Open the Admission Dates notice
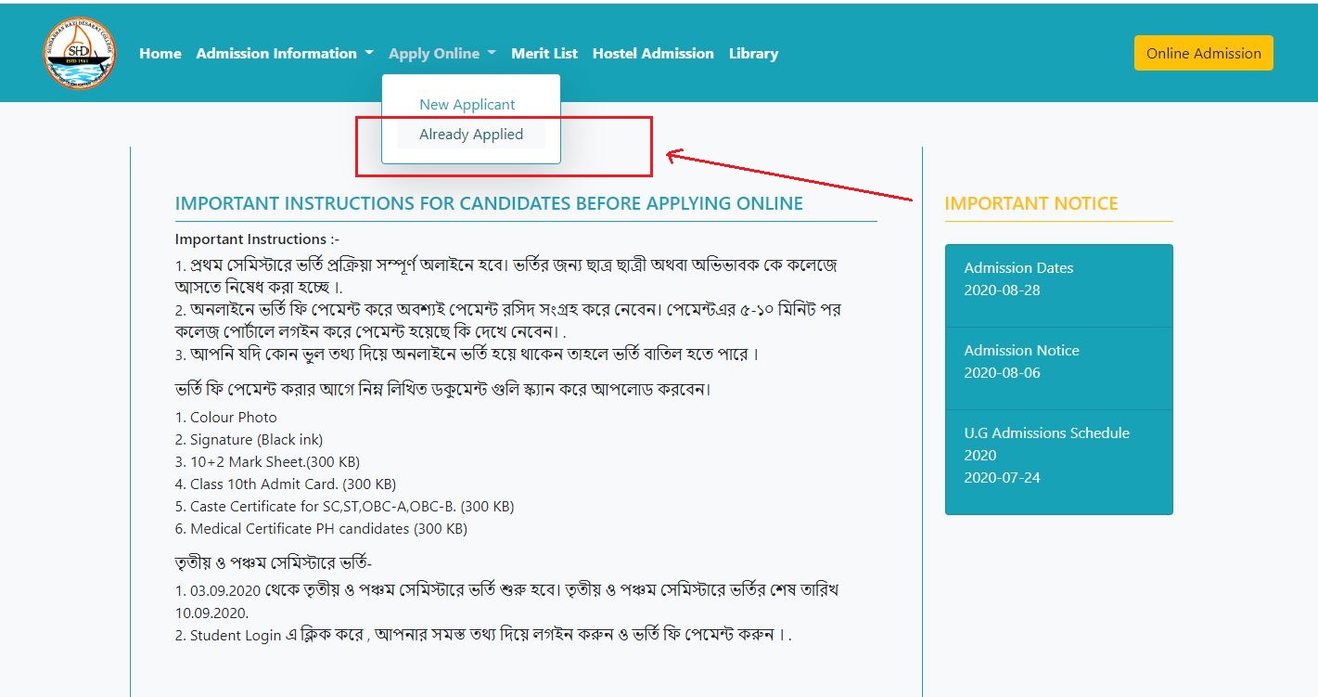Image resolution: width=1318 pixels, height=697 pixels. [1058, 278]
